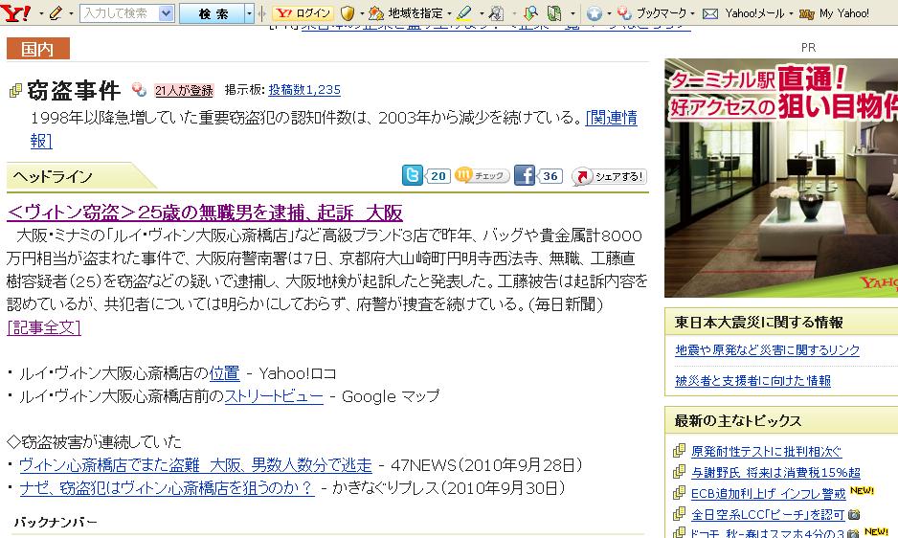Click icon beside 原発耐性テストに批判相次ぐ
Viewport: 898px width, 538px height.
click(679, 451)
